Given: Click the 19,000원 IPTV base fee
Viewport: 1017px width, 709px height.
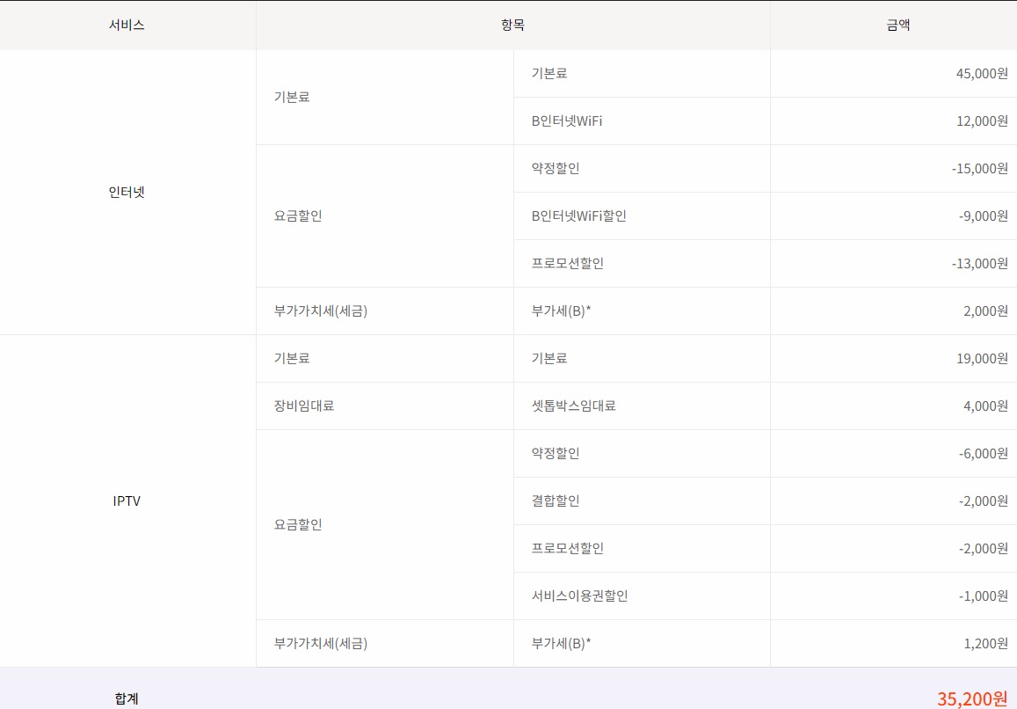Looking at the screenshot, I should click(x=982, y=358).
